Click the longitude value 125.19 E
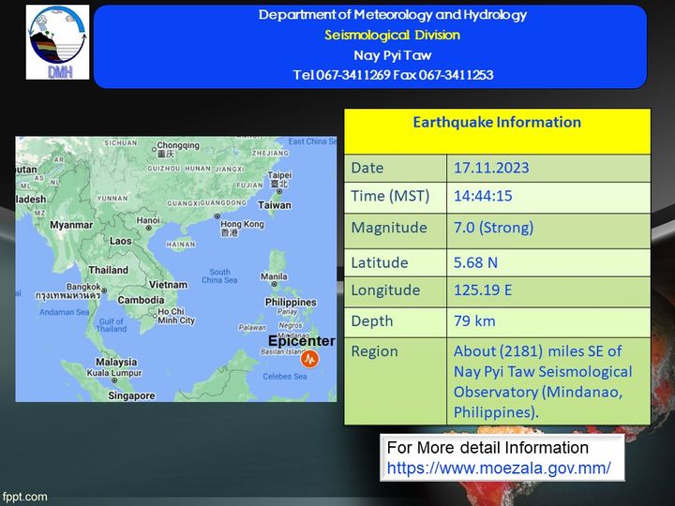675x506 pixels. [483, 290]
